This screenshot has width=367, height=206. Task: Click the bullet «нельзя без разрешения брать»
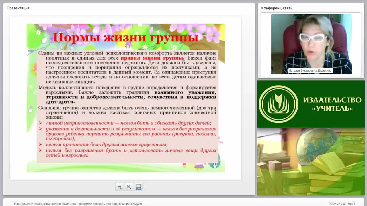tap(131, 152)
